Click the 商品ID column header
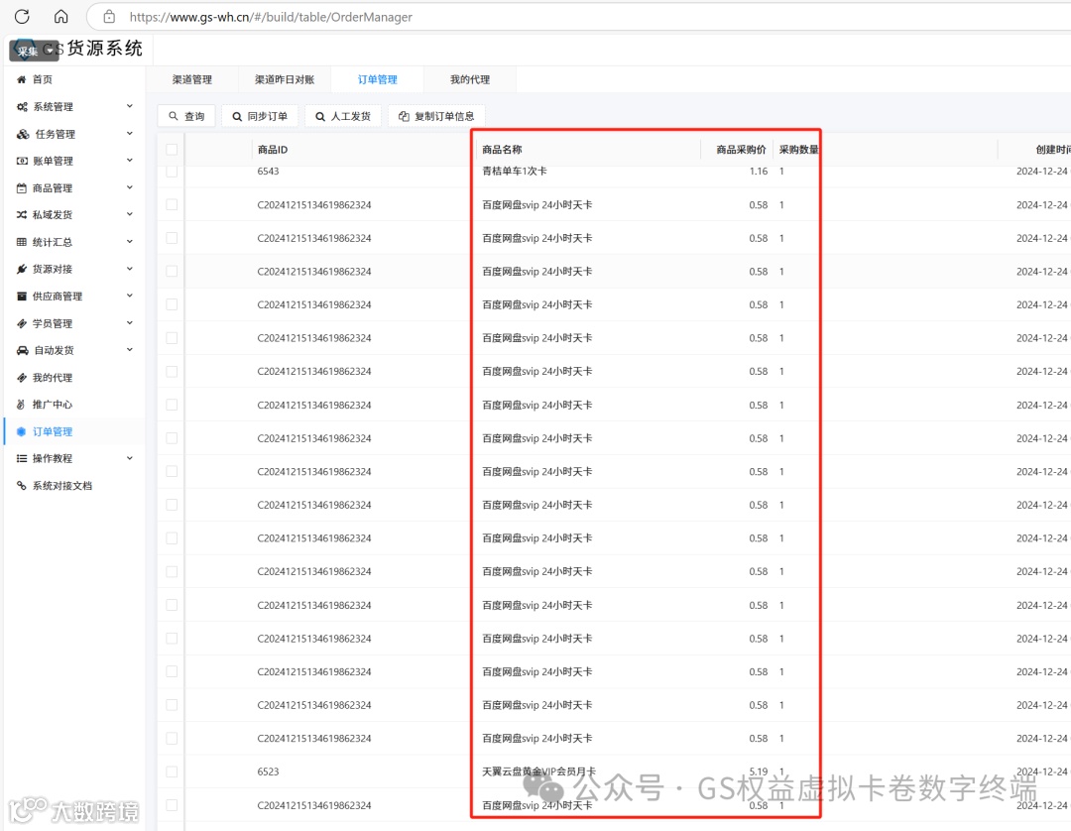 click(x=273, y=150)
